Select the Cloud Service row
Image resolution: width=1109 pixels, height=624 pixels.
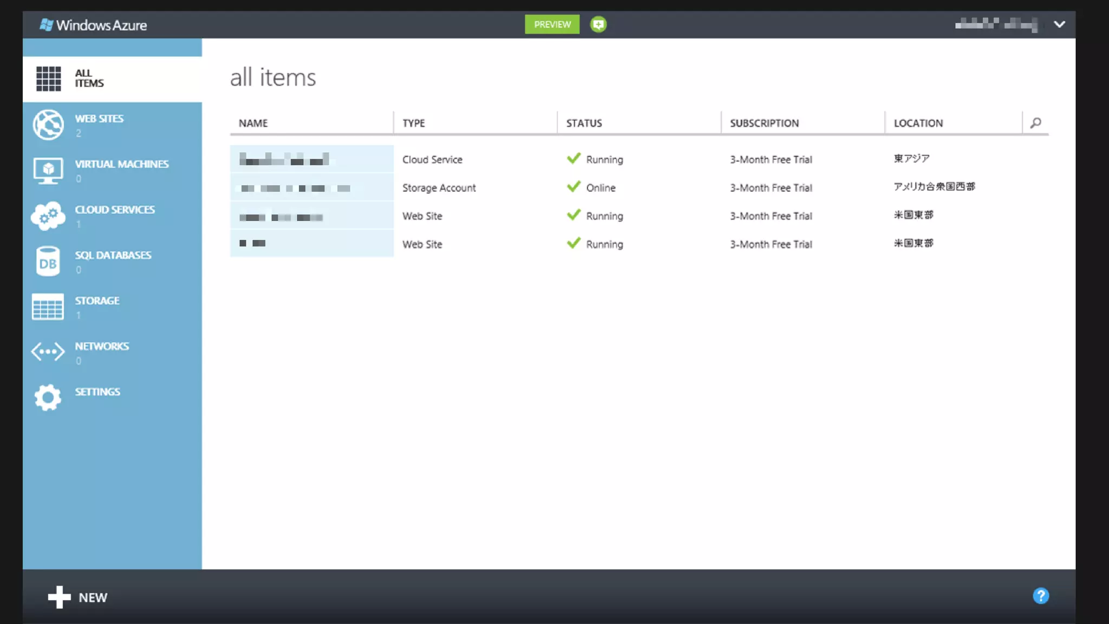click(x=432, y=160)
